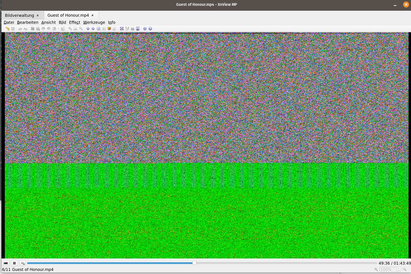Click status bar zoom-in magnifier right of 100%

click(x=405, y=269)
